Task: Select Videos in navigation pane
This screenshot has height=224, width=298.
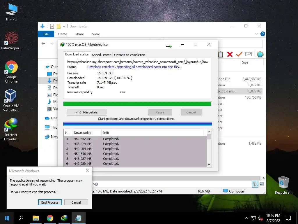Action: (x=52, y=109)
